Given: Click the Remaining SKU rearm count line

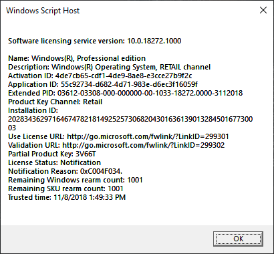Looking at the screenshot, I should click(x=65, y=188).
